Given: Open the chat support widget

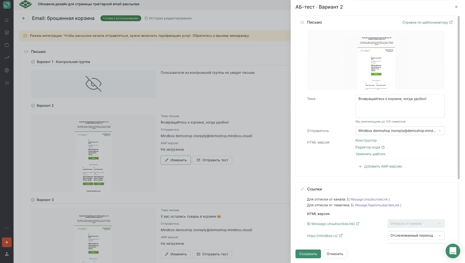Looking at the screenshot, I should tap(453, 251).
